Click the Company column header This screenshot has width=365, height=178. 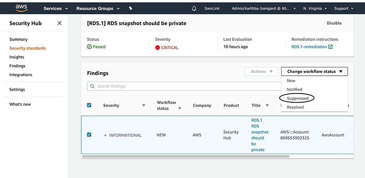coord(202,105)
